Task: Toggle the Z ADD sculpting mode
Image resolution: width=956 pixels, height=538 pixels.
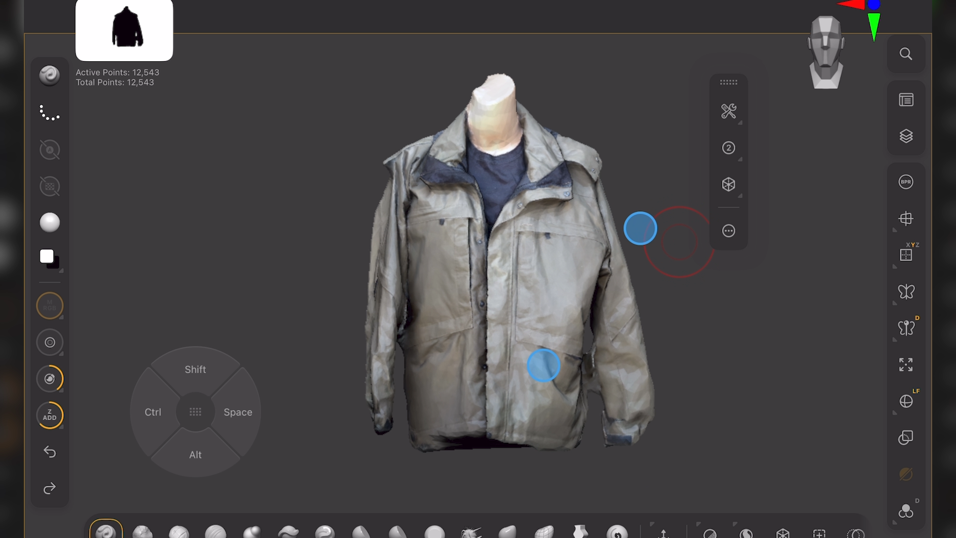Action: pos(49,415)
